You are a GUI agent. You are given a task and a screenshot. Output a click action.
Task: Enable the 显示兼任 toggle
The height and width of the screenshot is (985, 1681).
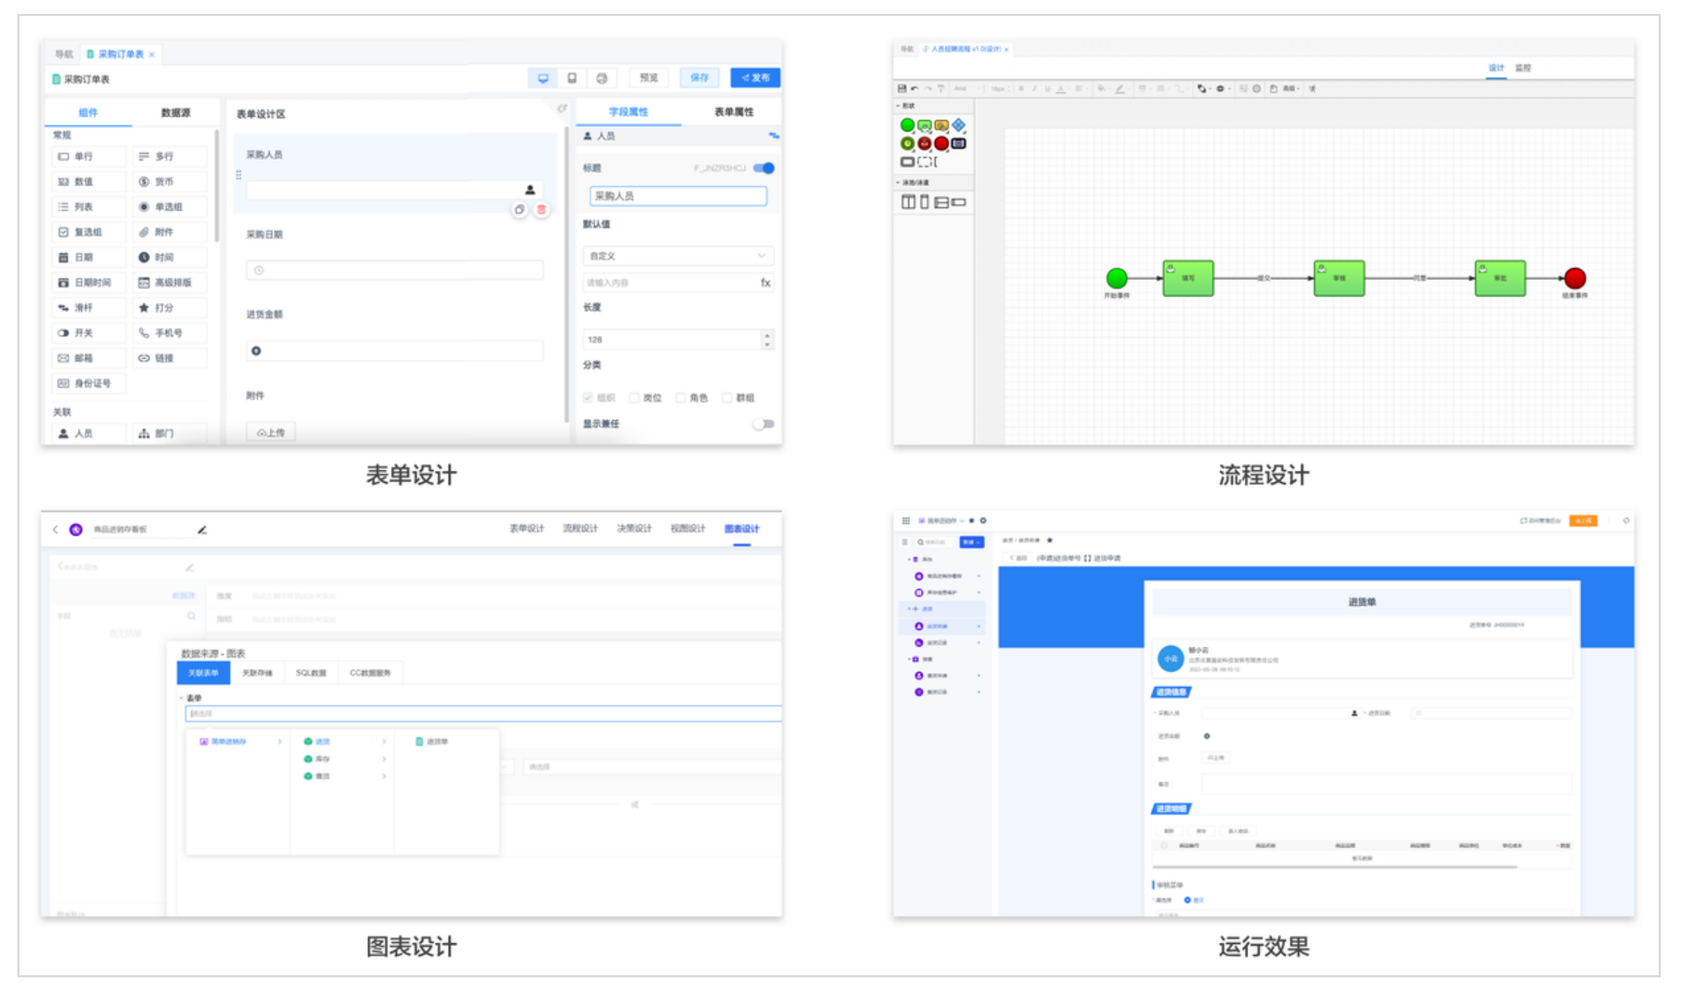pyautogui.click(x=763, y=424)
